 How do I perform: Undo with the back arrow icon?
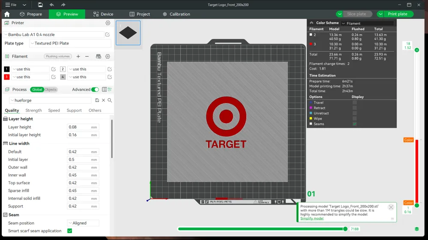pos(52,5)
